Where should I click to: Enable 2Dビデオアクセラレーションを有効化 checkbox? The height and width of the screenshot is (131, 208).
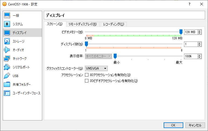point(87,81)
